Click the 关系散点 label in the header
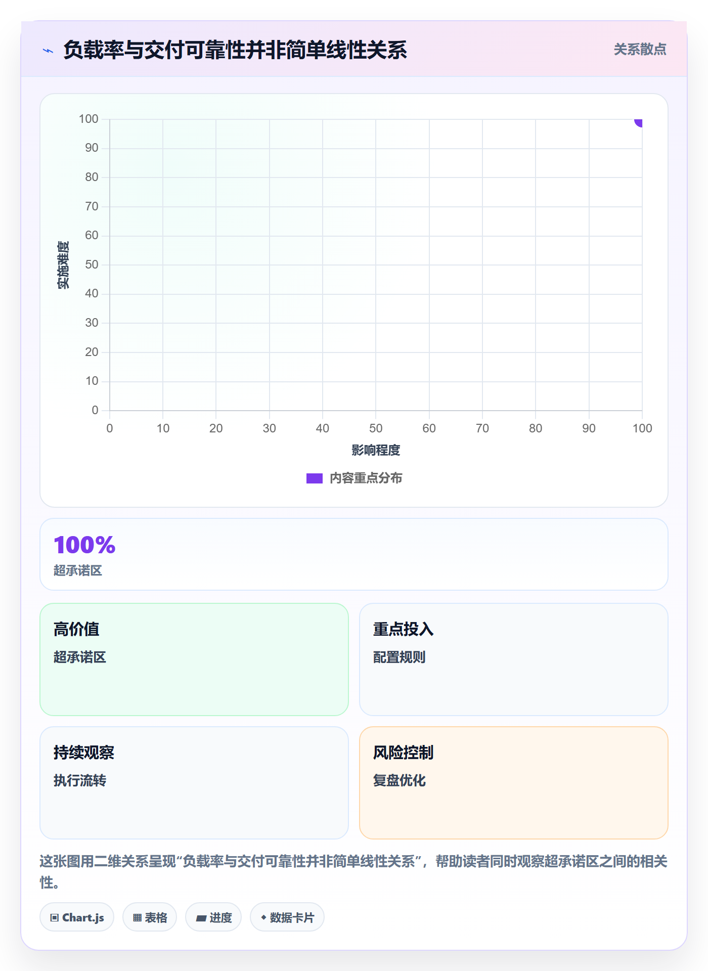The height and width of the screenshot is (971, 708). point(640,50)
